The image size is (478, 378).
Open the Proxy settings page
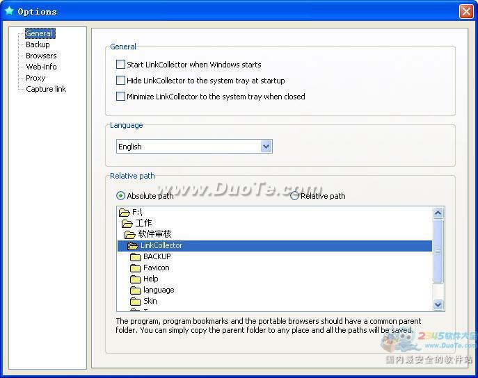point(35,78)
